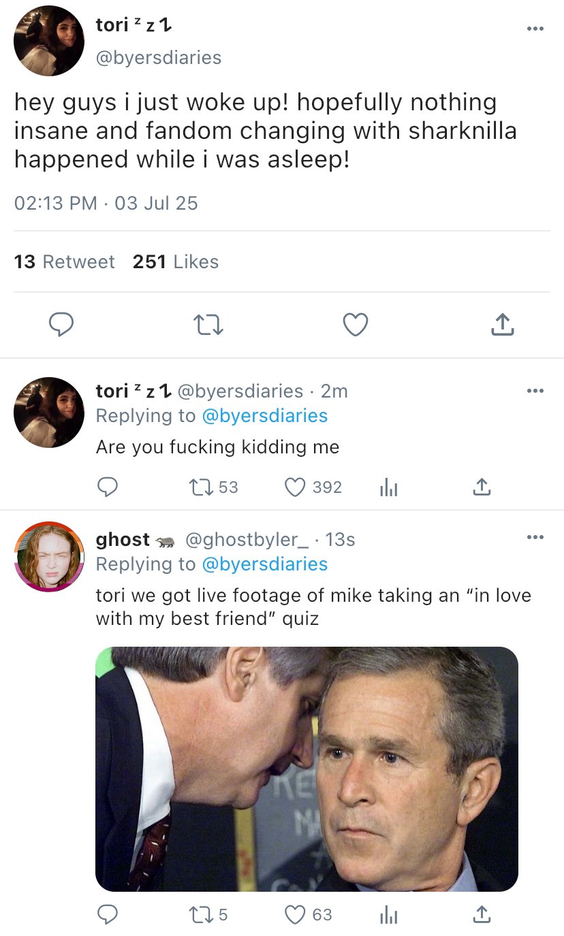This screenshot has height=936, width=564.
Task: Reply to "Are you fucking kidding me" tweet
Action: tap(107, 487)
